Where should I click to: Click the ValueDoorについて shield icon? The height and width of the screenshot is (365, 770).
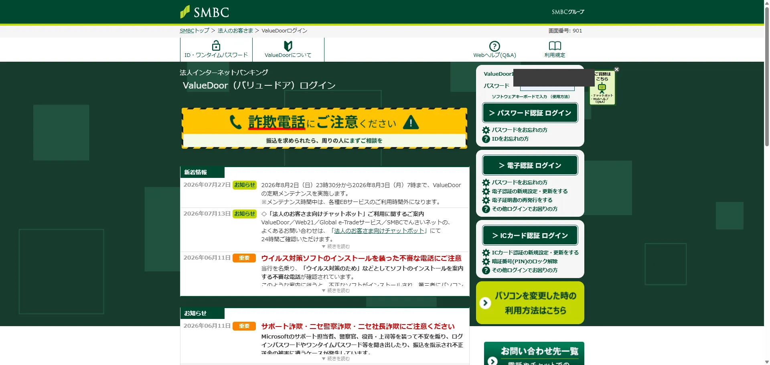[x=288, y=46]
